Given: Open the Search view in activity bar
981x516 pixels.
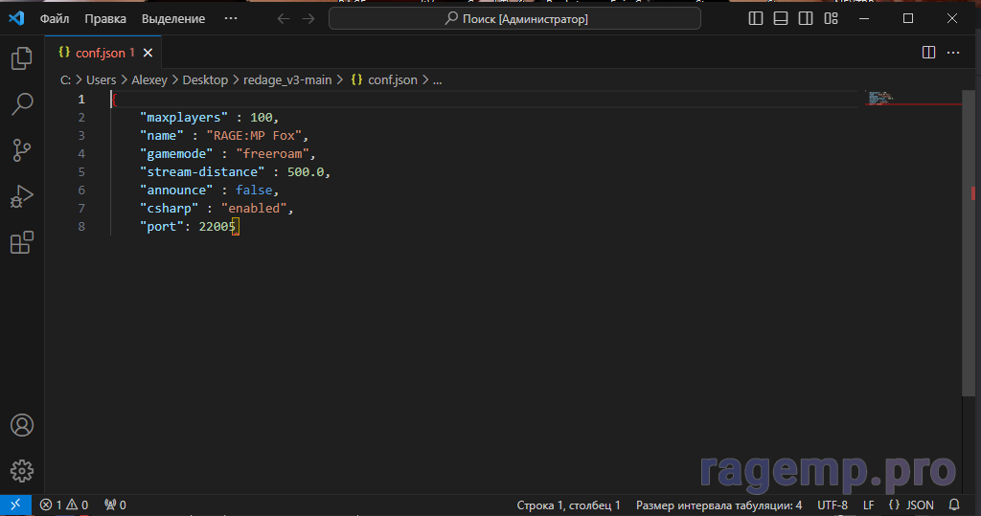Looking at the screenshot, I should point(21,104).
